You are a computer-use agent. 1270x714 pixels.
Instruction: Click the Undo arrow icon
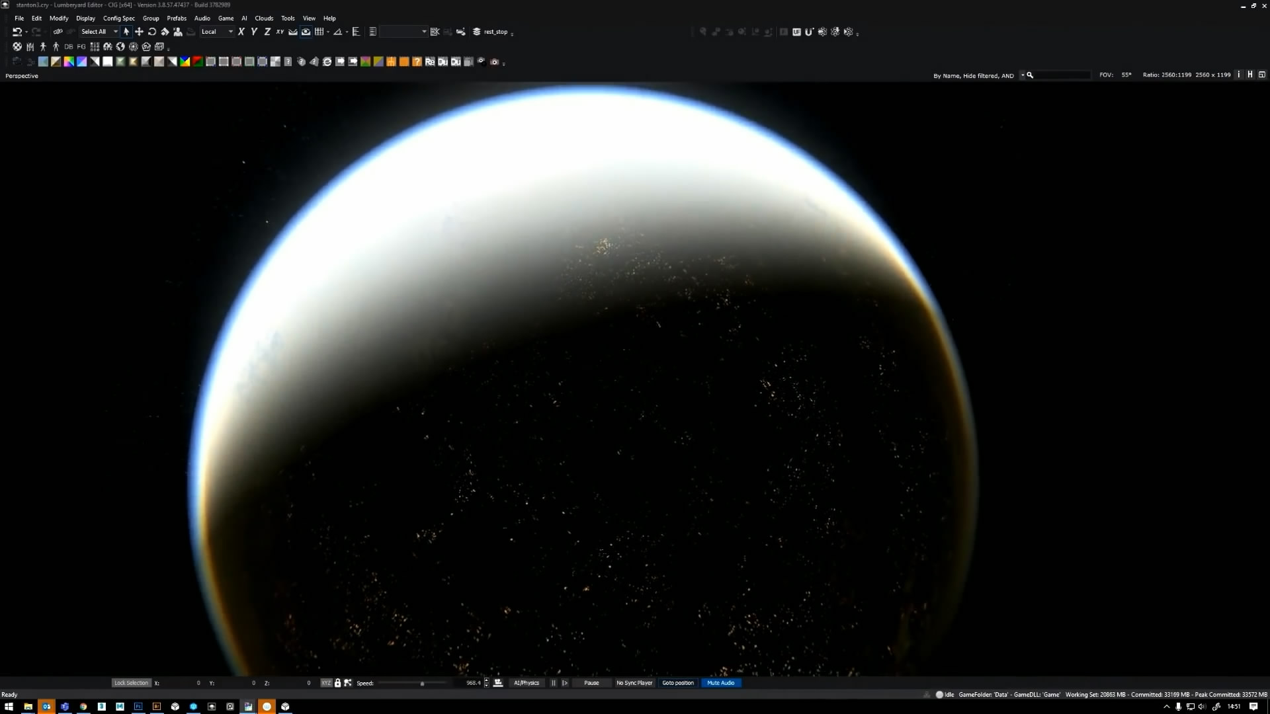tap(17, 32)
